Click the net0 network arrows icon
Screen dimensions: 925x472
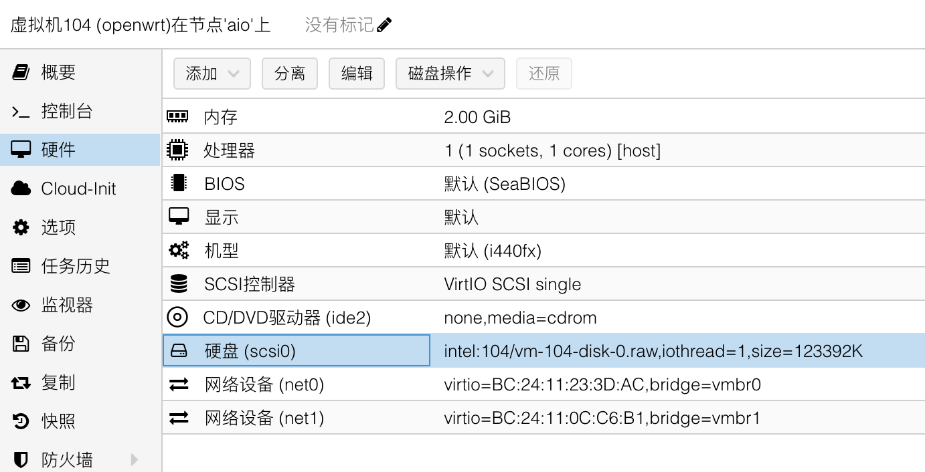pos(179,384)
